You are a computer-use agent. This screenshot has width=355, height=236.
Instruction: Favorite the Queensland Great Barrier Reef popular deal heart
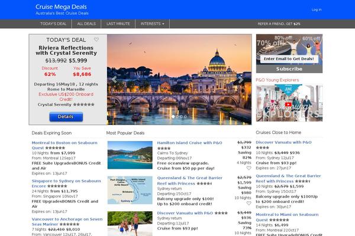click(x=249, y=203)
